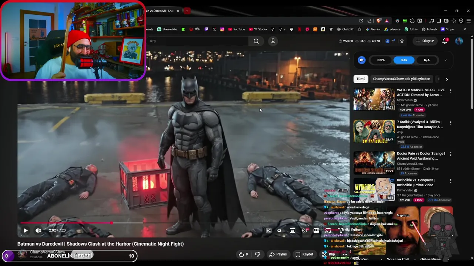474x266 pixels.
Task: Open the X (Twitter) bookmark icon
Action: point(214,29)
